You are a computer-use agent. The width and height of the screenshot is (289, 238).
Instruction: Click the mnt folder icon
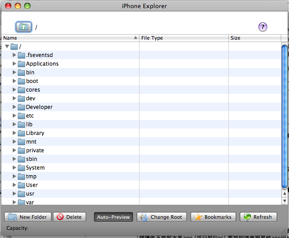coord(21,142)
